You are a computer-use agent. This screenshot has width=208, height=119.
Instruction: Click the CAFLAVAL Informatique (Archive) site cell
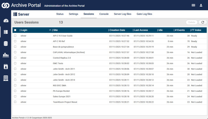coord(69,52)
